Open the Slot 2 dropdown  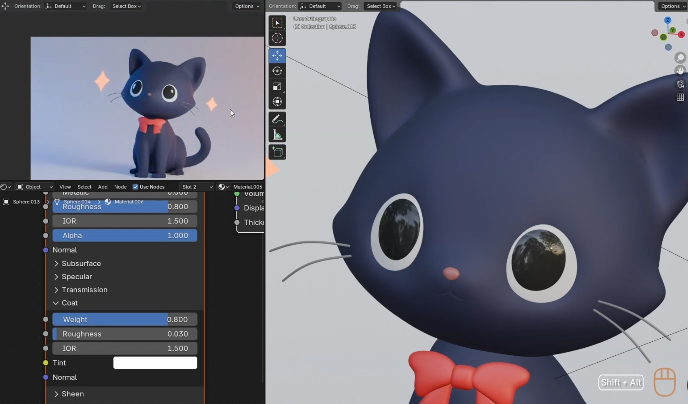[197, 187]
